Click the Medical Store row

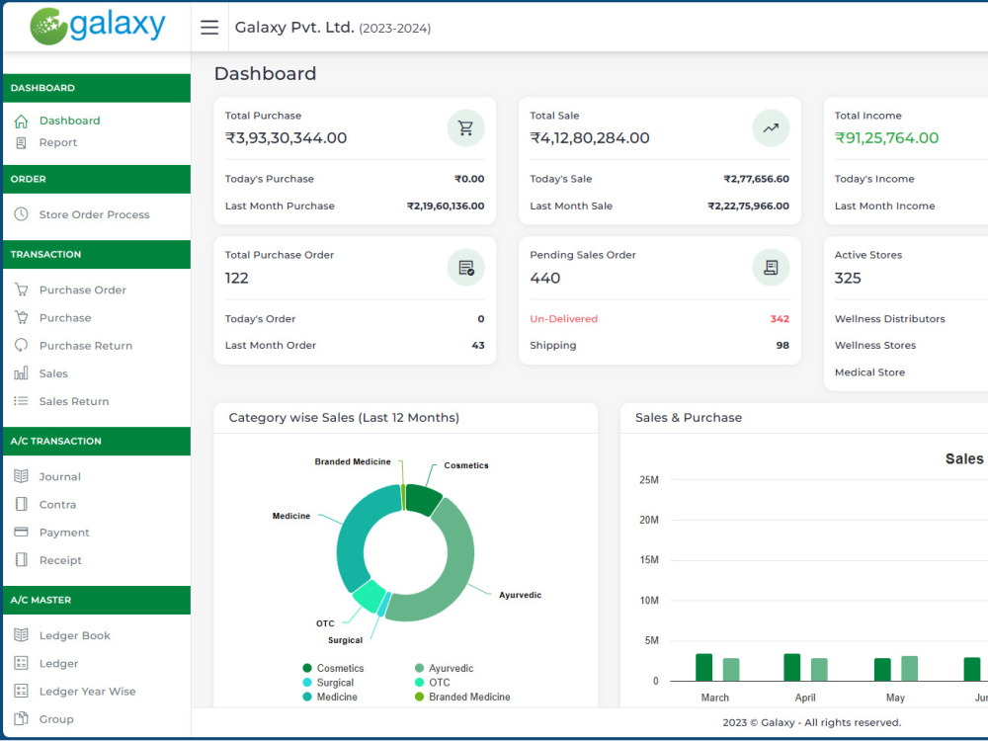pyautogui.click(x=911, y=372)
